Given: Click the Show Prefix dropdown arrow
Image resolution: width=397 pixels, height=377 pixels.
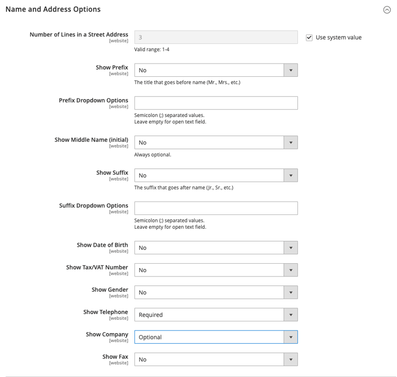Looking at the screenshot, I should click(291, 70).
